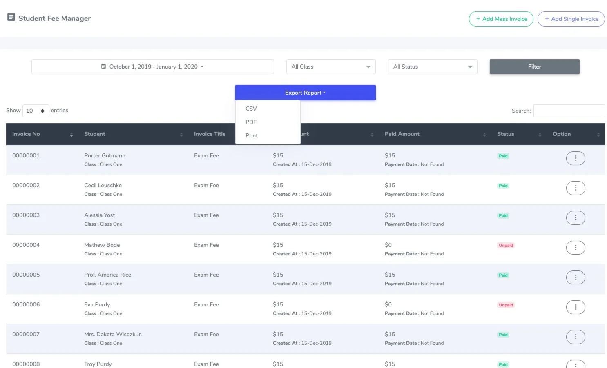Focus the Search input field
This screenshot has width=607, height=368.
click(x=569, y=111)
